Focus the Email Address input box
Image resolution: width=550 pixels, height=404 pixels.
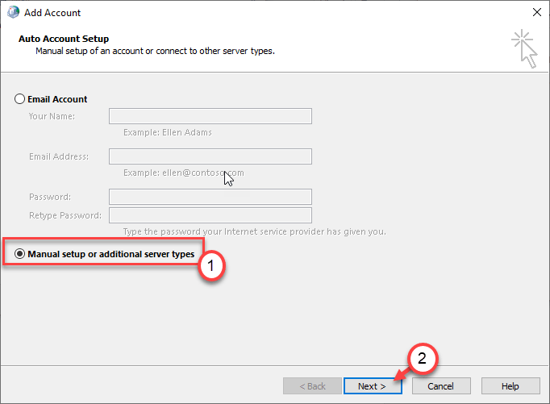(x=210, y=156)
